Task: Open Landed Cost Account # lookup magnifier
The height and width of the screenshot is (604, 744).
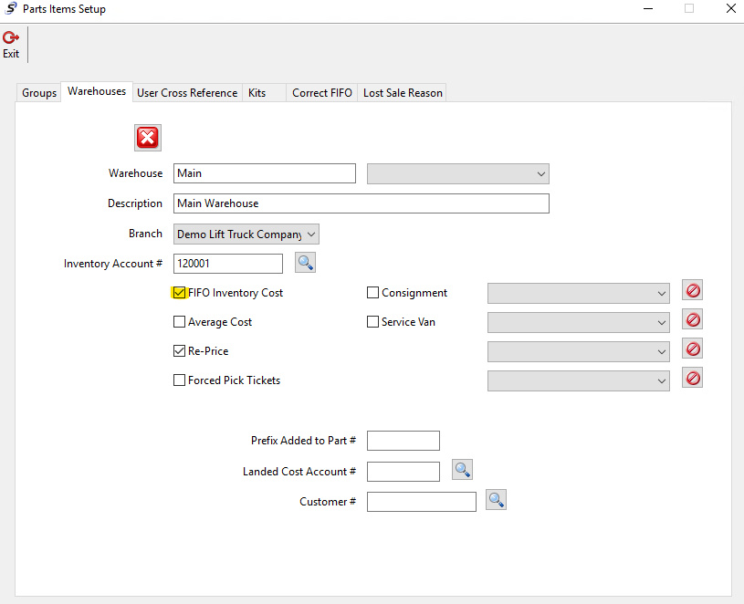Action: tap(462, 470)
